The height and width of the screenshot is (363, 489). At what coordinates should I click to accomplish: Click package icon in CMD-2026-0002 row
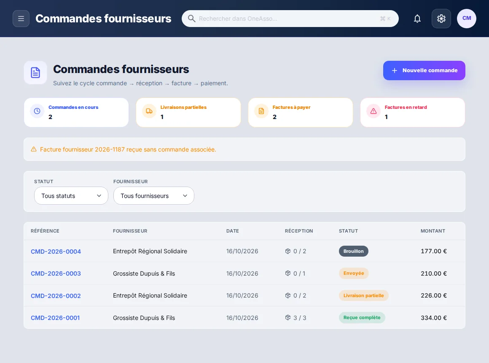(288, 295)
